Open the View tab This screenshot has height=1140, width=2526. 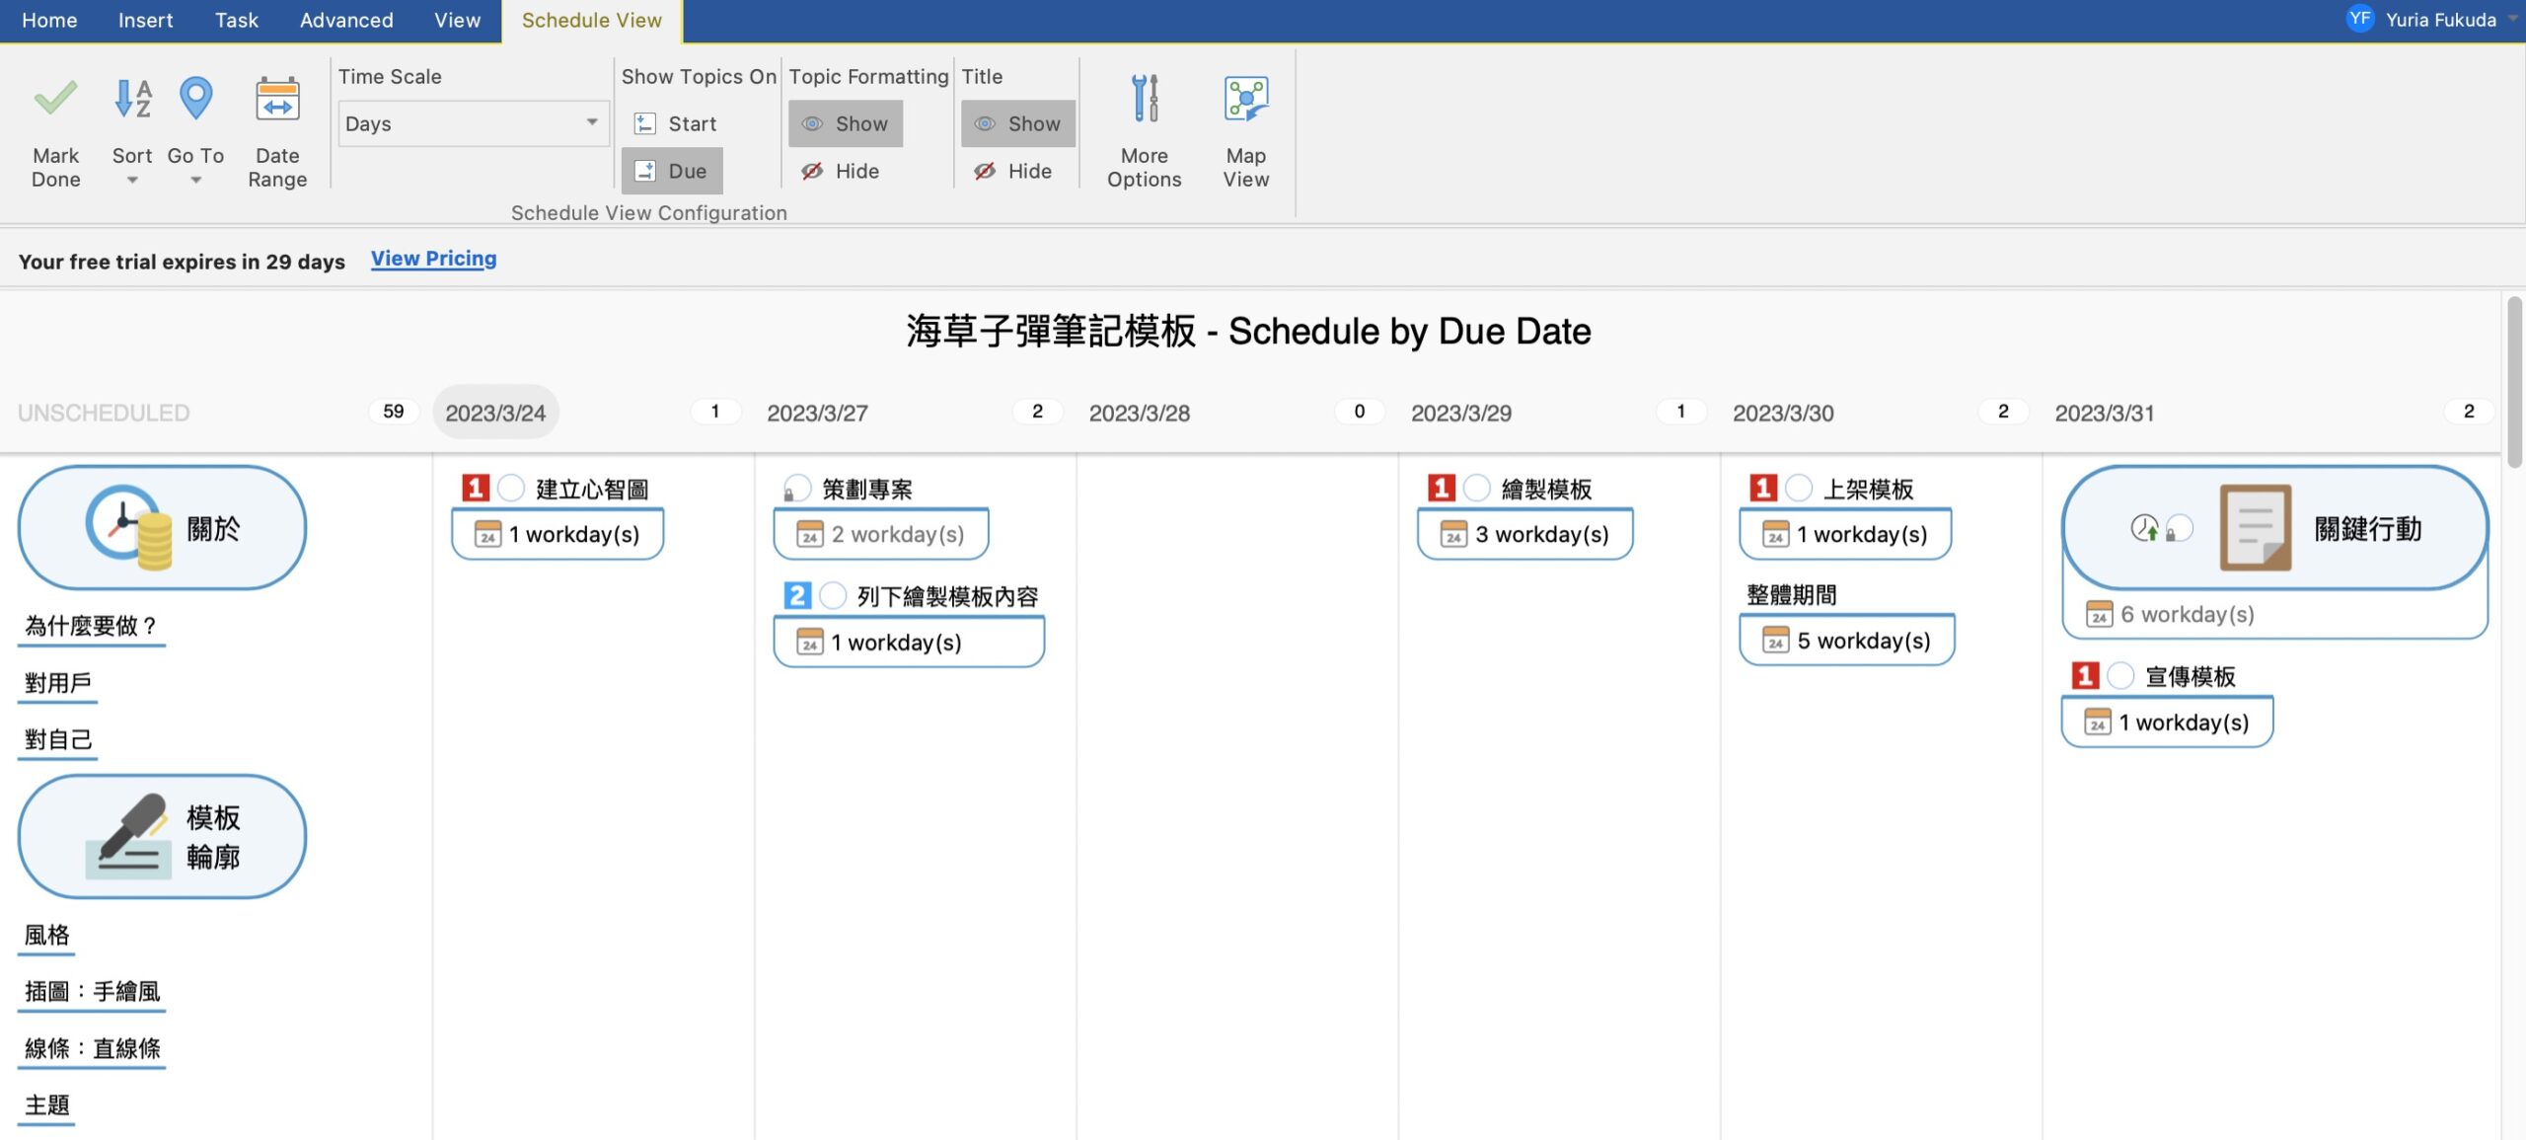457,20
